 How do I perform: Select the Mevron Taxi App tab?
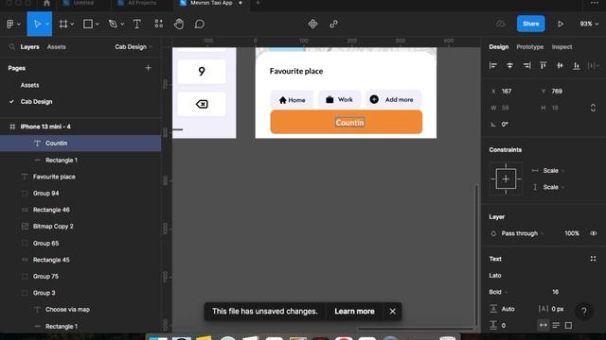pyautogui.click(x=211, y=3)
